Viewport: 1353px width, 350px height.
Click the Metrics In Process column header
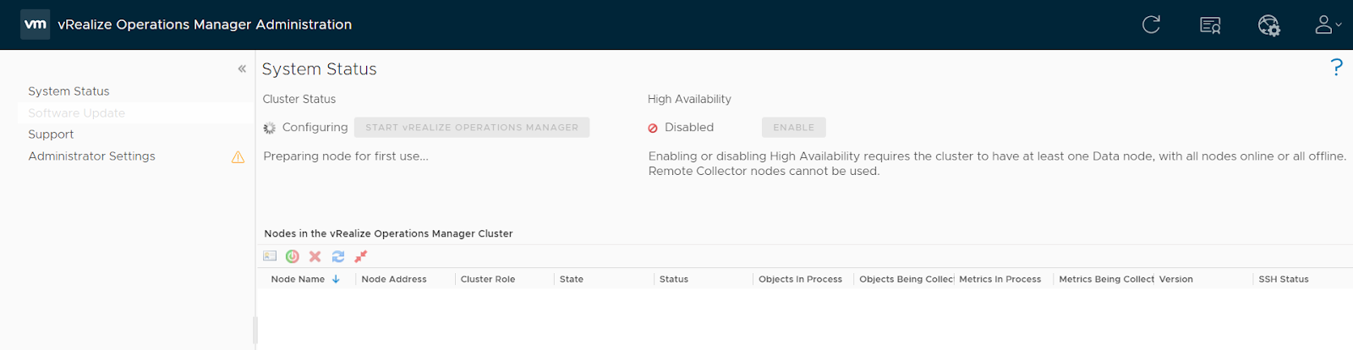click(x=1000, y=279)
